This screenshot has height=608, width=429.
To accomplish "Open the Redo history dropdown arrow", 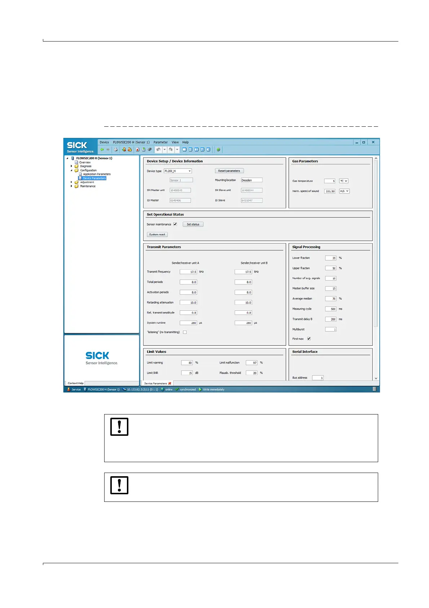I will tap(177, 149).
